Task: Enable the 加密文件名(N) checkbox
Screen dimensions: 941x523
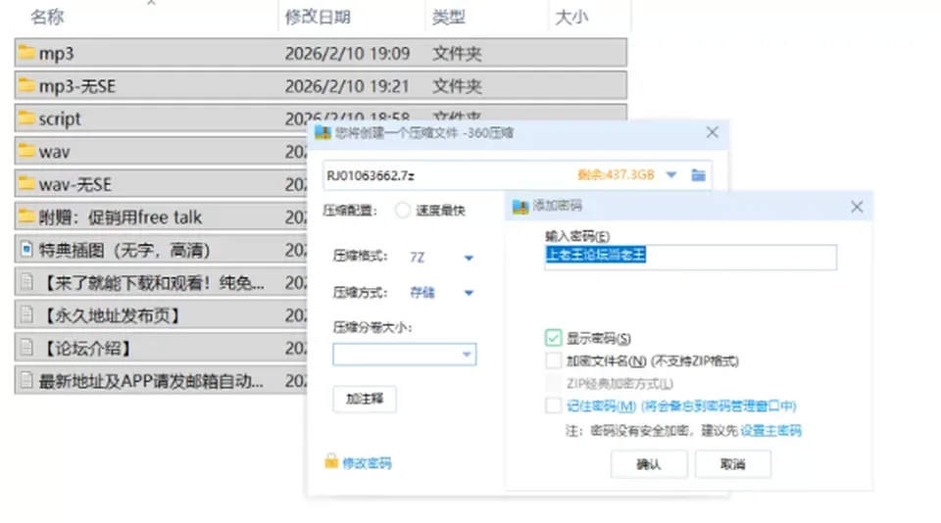Action: (553, 360)
